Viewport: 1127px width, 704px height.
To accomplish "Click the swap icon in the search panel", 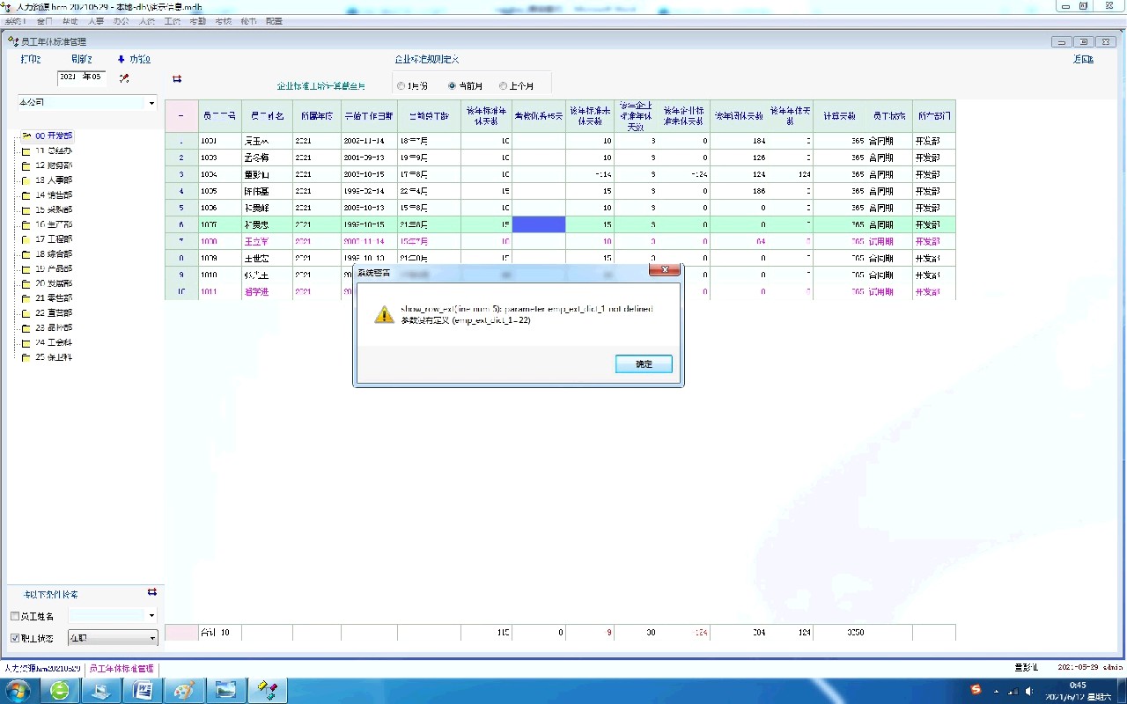I will point(151,592).
